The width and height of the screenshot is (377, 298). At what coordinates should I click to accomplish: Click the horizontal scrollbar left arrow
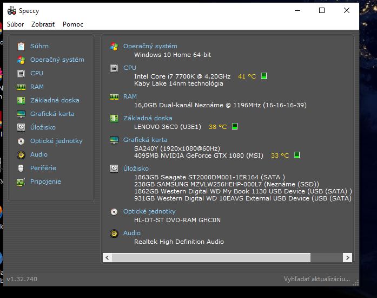[x=107, y=257]
